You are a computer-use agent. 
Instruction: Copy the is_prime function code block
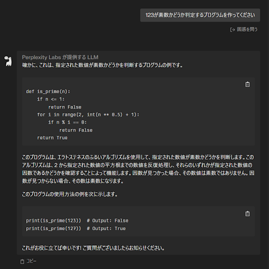pos(247,84)
